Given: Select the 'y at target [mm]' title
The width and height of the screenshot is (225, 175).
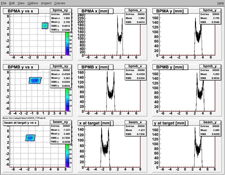Looking at the screenshot, I should (x=170, y=123).
